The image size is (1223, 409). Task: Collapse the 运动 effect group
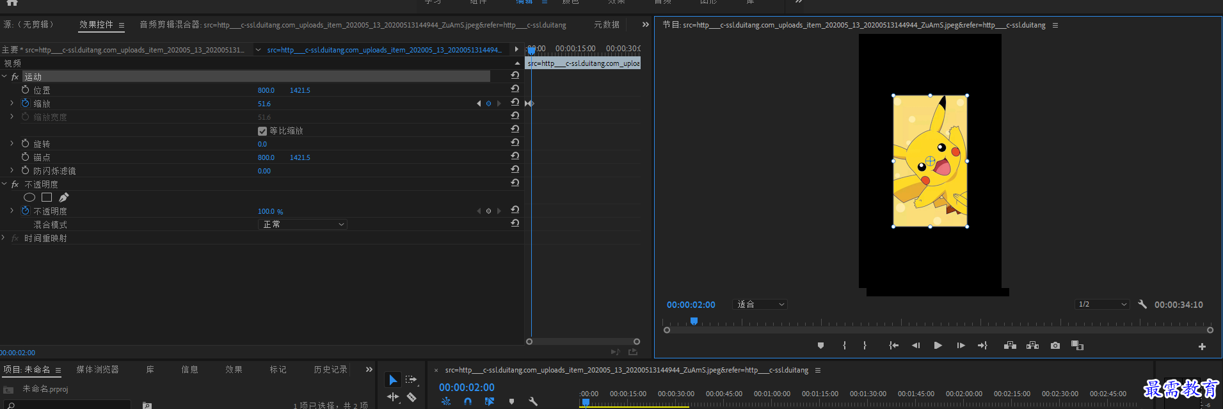4,76
